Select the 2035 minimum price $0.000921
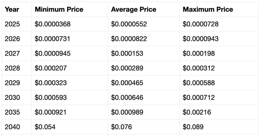259x136 pixels. click(x=50, y=112)
